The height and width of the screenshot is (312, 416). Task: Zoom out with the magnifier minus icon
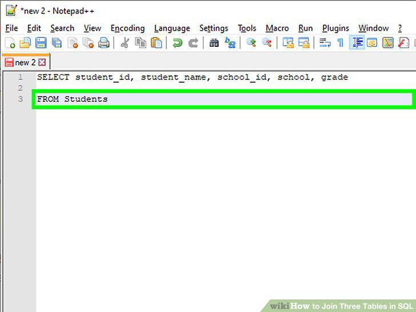click(x=267, y=43)
